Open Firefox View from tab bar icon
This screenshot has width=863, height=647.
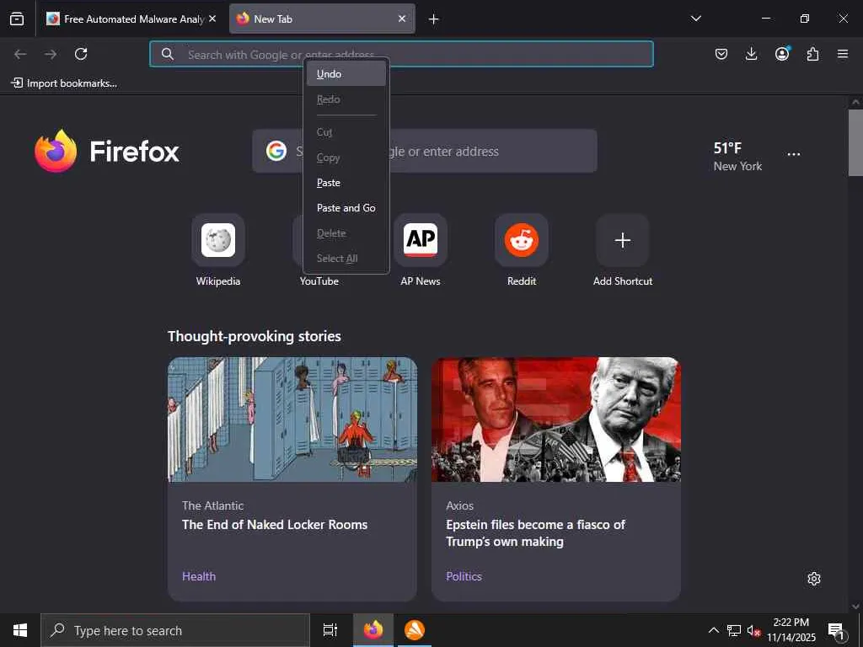pos(17,19)
